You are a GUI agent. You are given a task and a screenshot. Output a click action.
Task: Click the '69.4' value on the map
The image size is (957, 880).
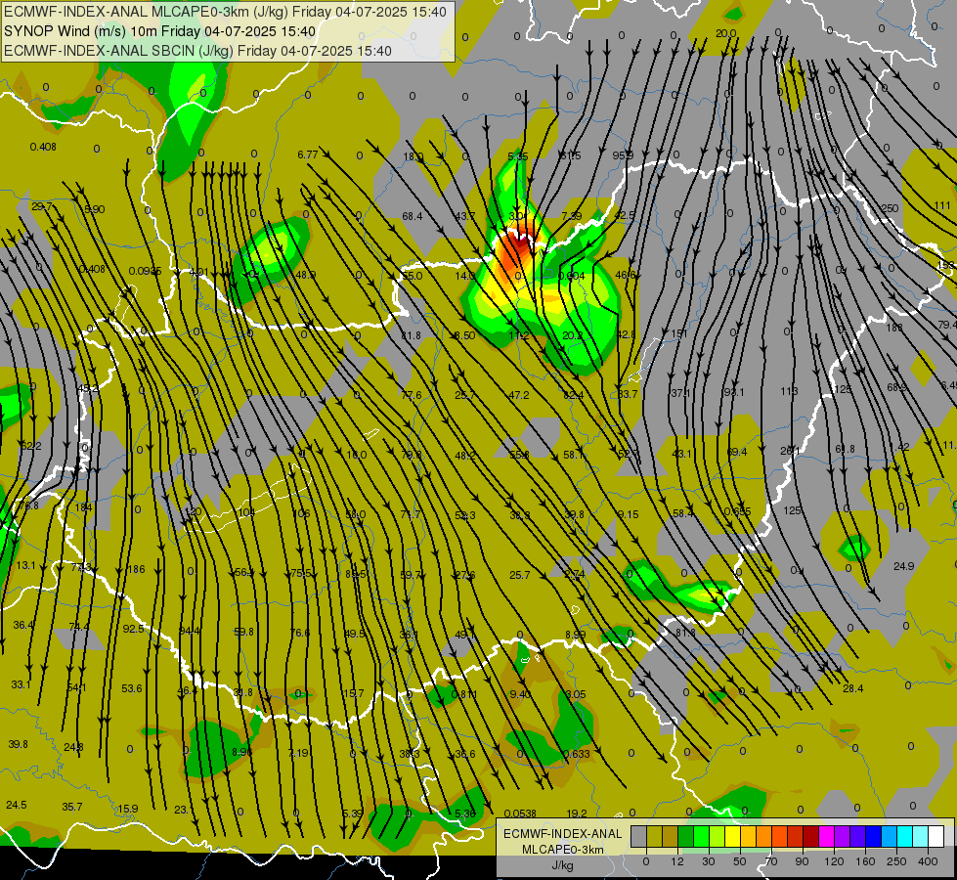point(737,452)
